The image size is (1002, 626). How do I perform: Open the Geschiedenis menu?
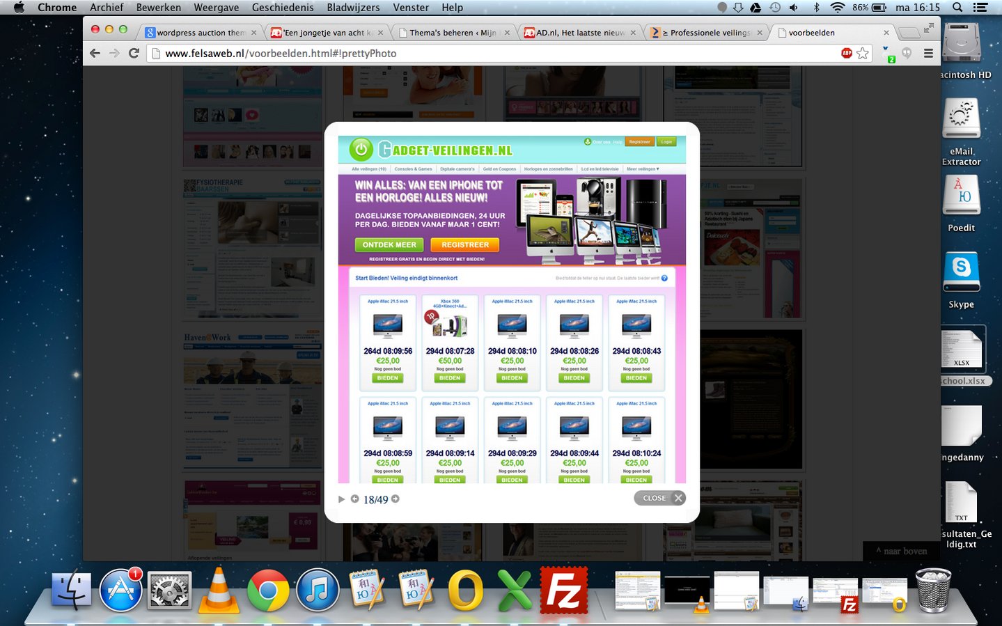(283, 8)
